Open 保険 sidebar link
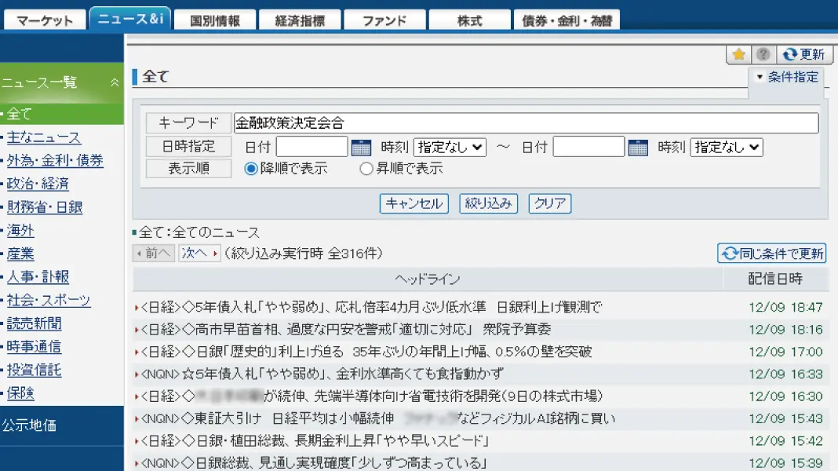This screenshot has width=838, height=471. [20, 393]
